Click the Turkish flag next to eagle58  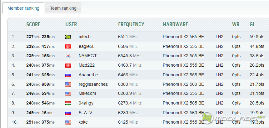point(68,47)
